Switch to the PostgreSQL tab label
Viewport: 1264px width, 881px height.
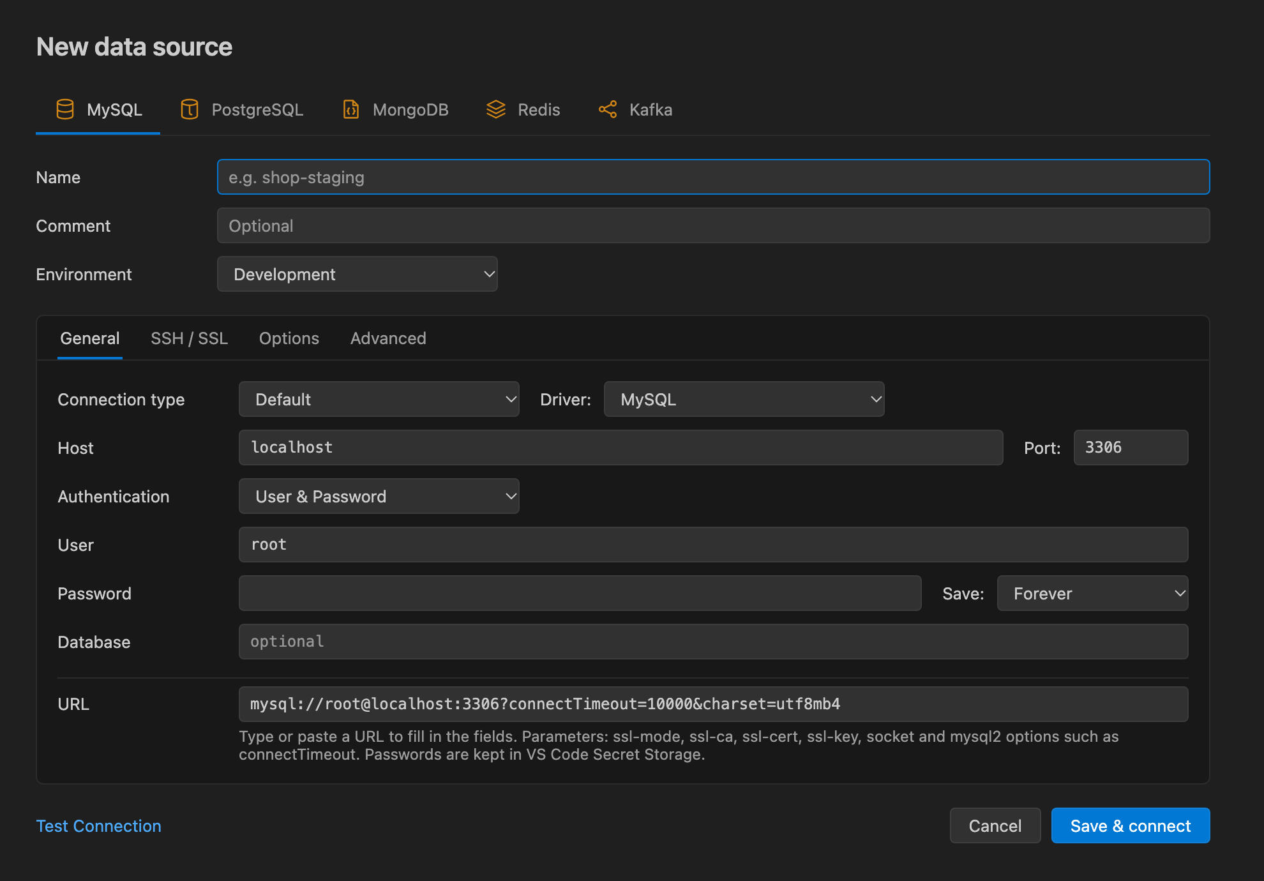[x=257, y=110]
